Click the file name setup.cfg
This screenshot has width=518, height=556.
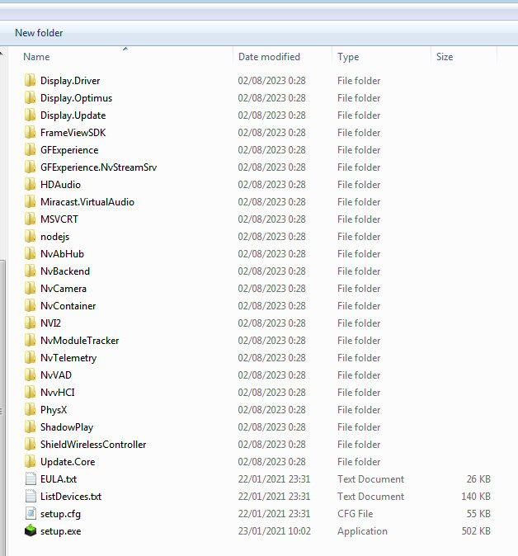61,514
